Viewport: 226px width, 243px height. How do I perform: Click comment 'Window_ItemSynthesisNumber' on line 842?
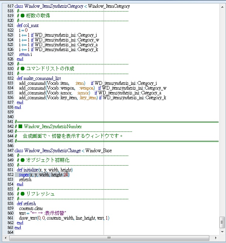[x=53, y=127]
